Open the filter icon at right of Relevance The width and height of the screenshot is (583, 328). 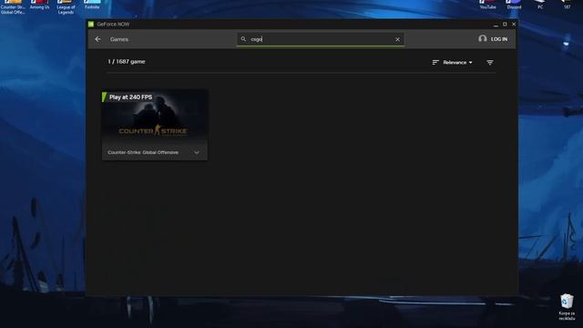tap(490, 63)
